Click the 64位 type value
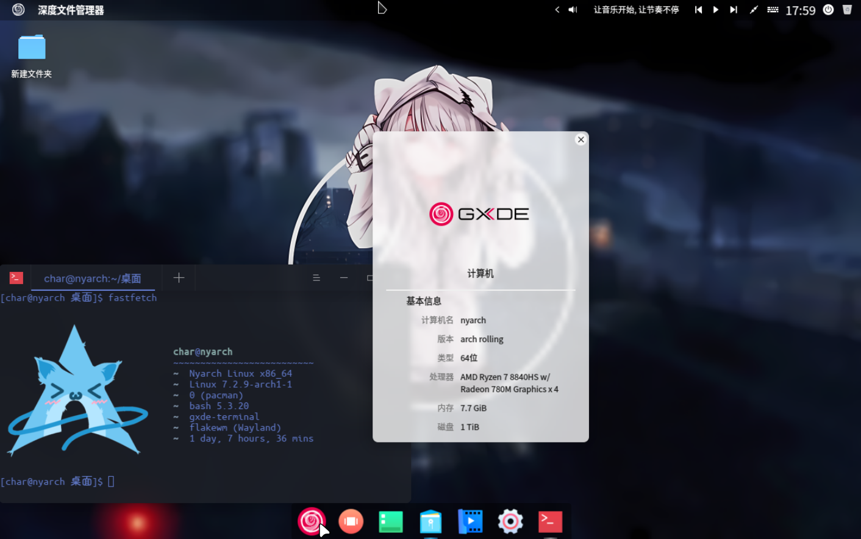This screenshot has height=539, width=861. coord(469,359)
